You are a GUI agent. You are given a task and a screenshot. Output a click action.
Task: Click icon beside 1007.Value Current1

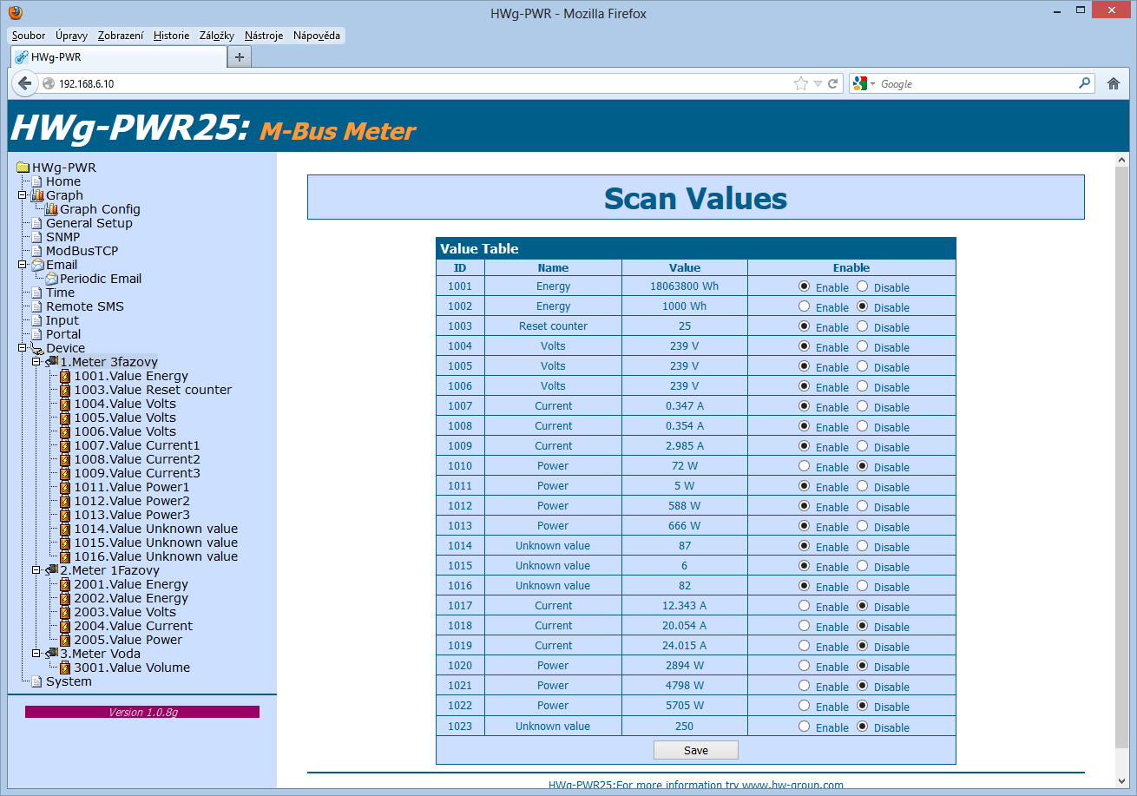coord(65,445)
